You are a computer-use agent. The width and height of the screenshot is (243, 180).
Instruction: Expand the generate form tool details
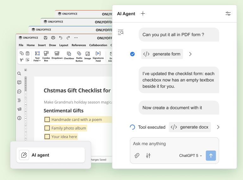190,54
